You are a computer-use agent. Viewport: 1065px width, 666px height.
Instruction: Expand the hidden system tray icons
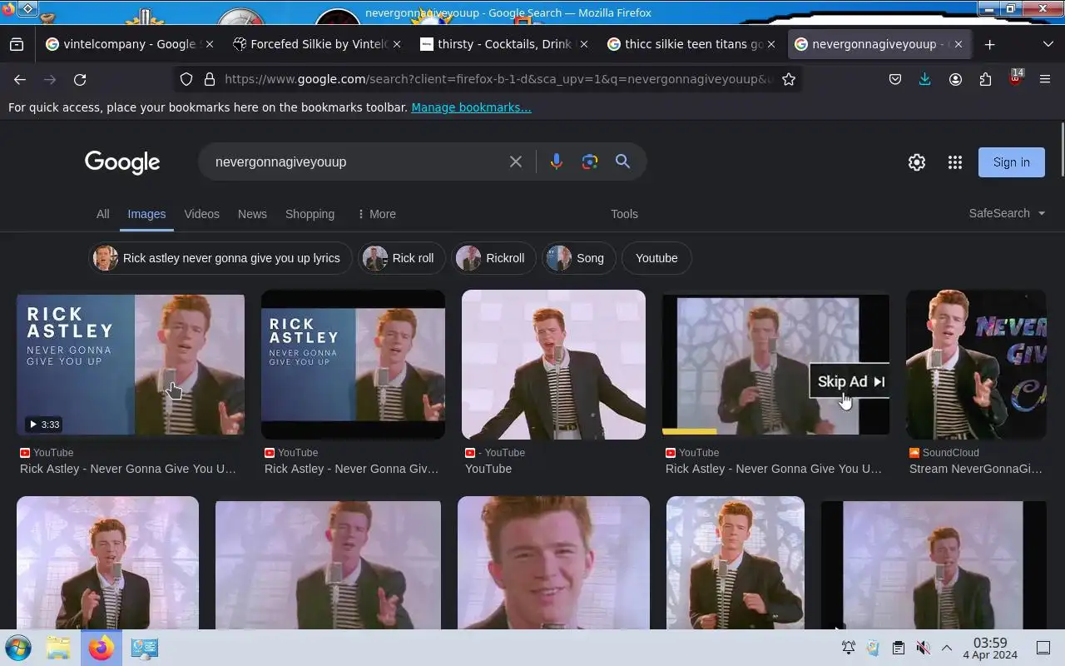[x=947, y=648]
